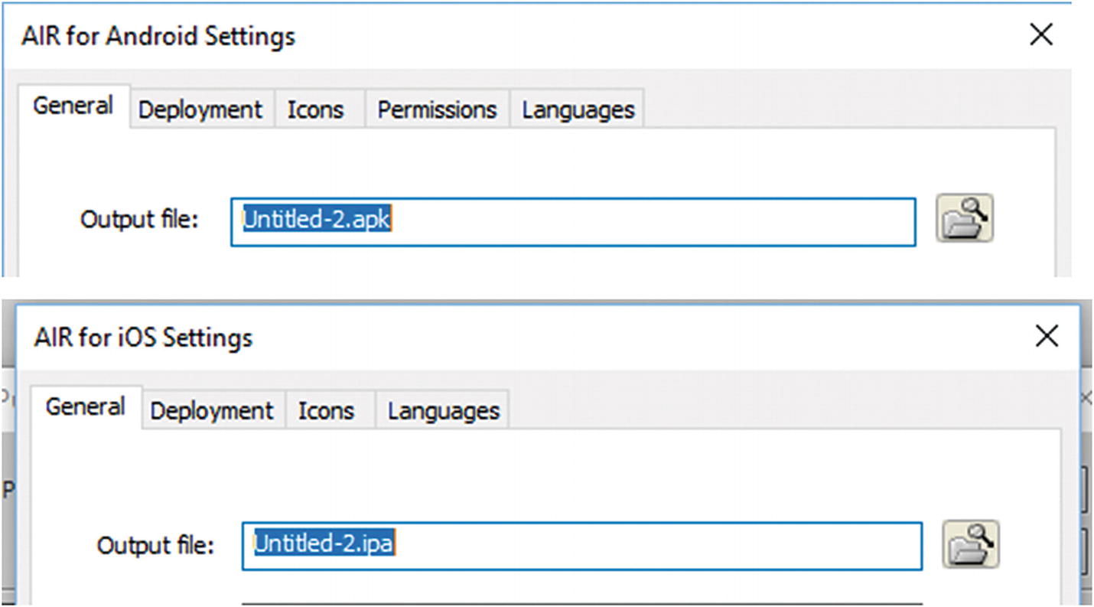Image resolution: width=1094 pixels, height=607 pixels.
Task: Close the AIR for iOS Settings dialog
Action: pyautogui.click(x=1046, y=336)
